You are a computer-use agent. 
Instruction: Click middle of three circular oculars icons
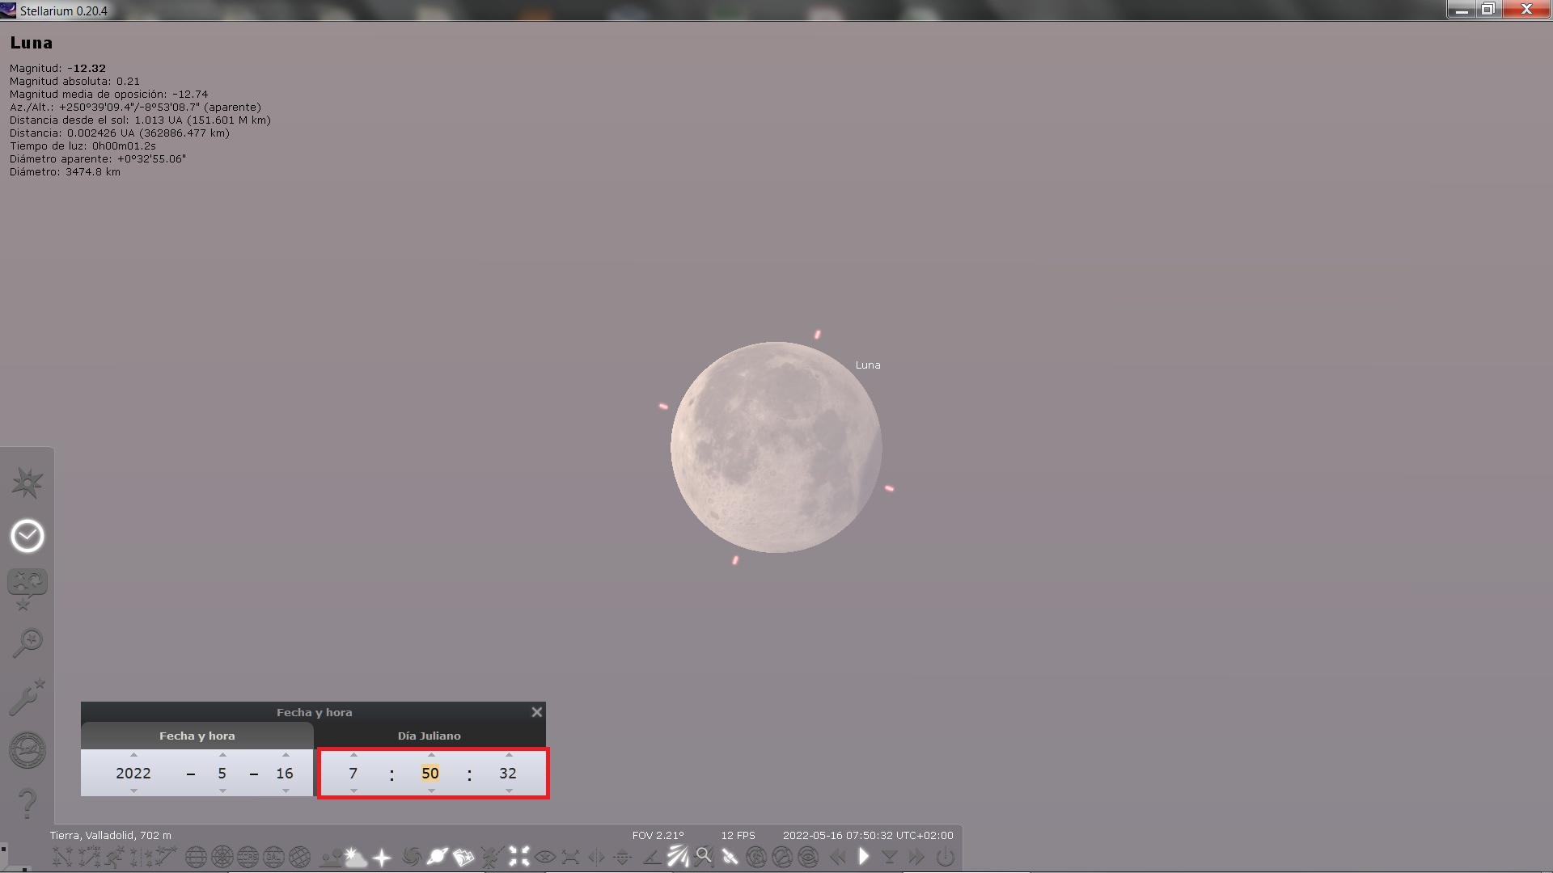[x=781, y=857]
